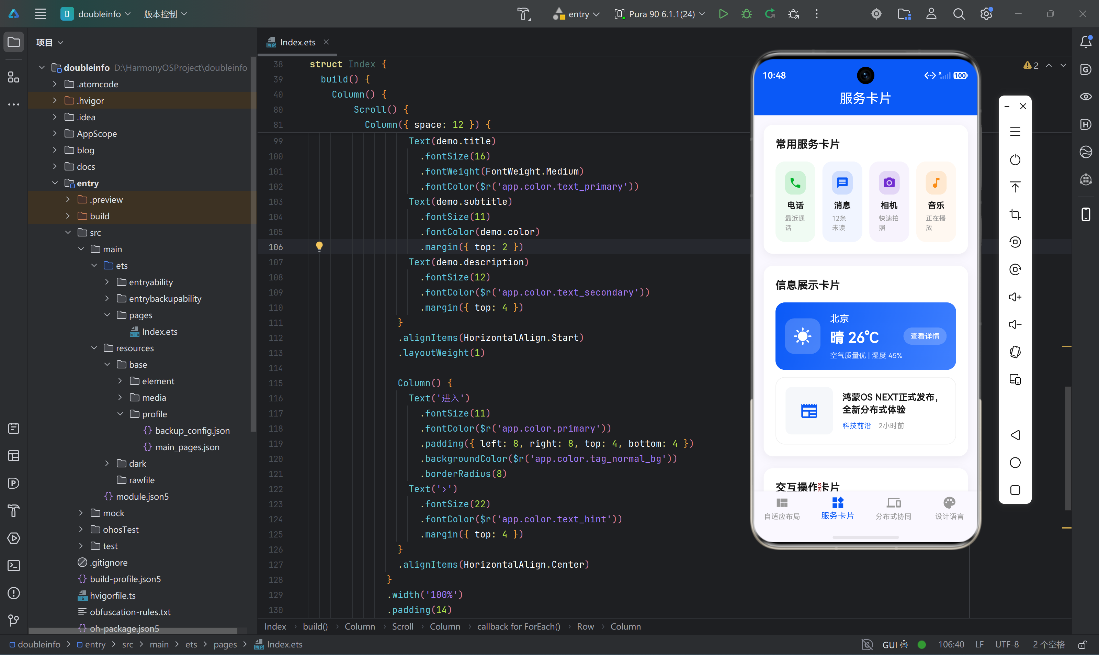
Task: Click the account profile icon
Action: click(x=931, y=14)
